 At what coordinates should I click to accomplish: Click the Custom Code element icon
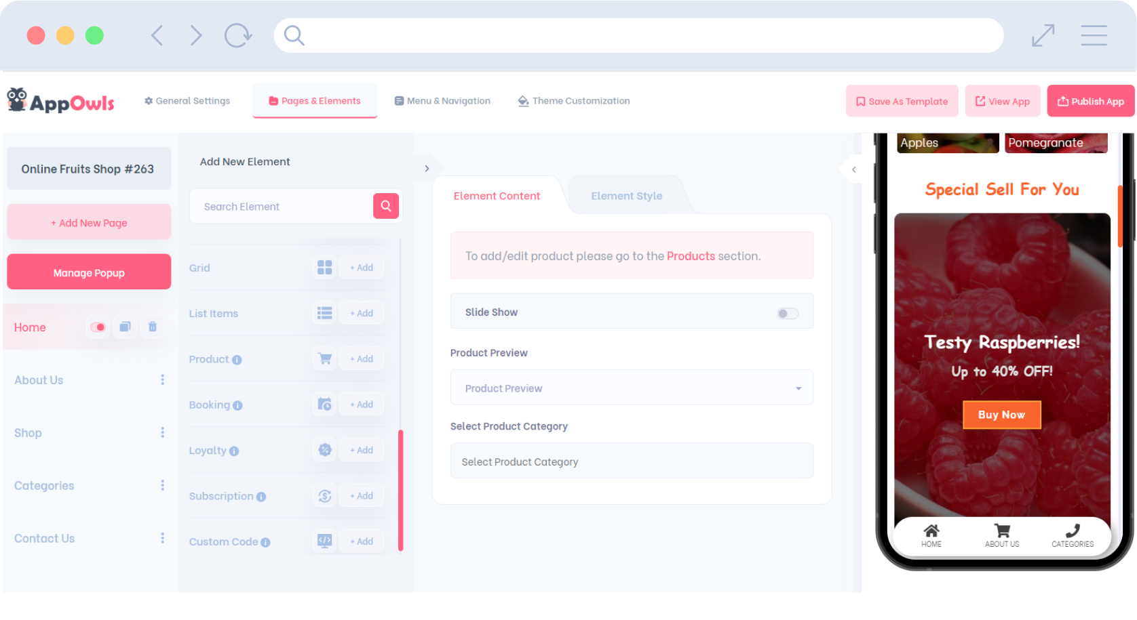[325, 541]
